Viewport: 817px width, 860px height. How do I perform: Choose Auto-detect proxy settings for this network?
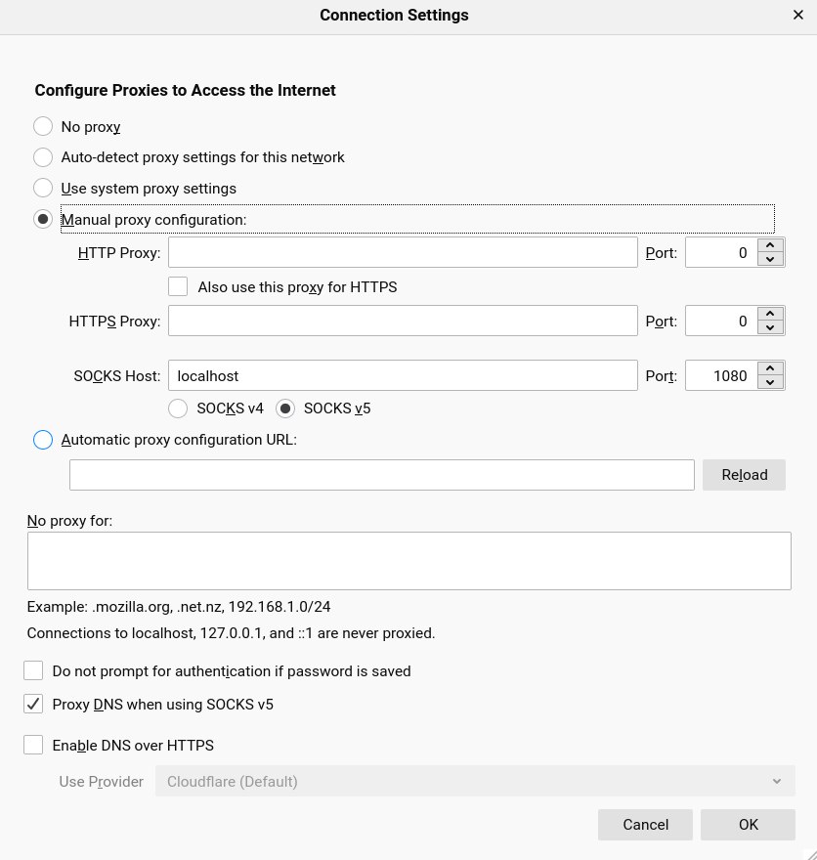click(x=43, y=157)
